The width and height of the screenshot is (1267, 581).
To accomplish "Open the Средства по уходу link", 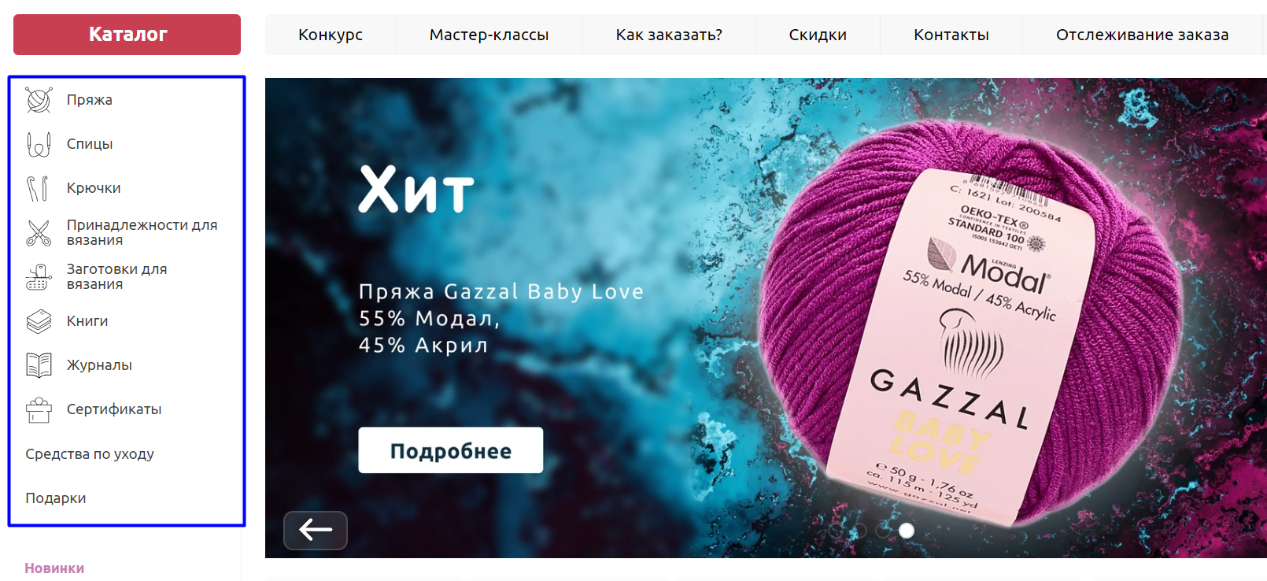I will click(90, 454).
